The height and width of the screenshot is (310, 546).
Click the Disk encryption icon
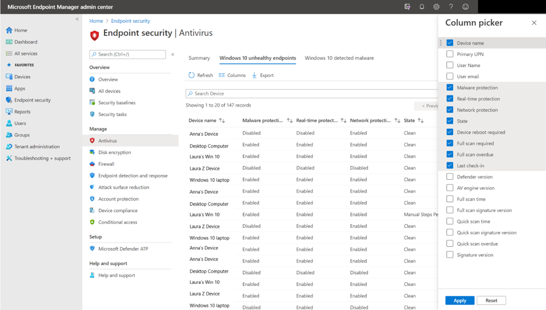(92, 152)
